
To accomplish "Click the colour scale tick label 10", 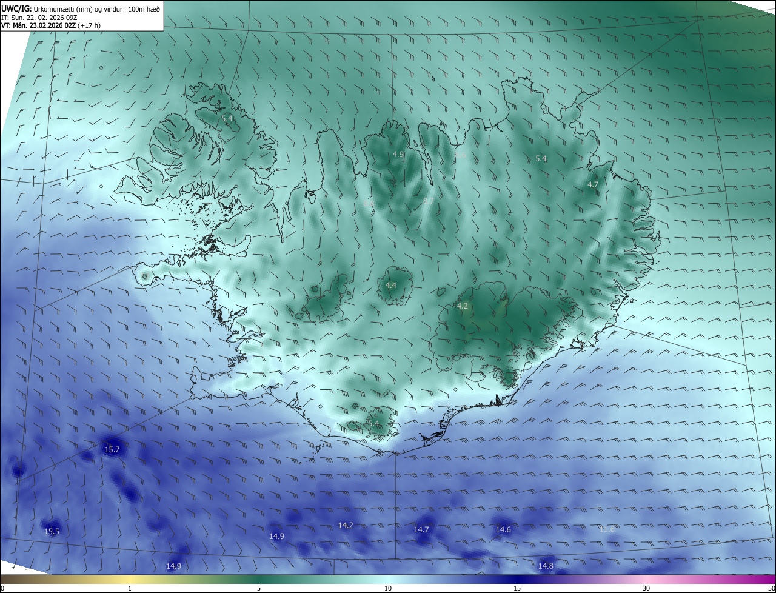I will coord(388,588).
